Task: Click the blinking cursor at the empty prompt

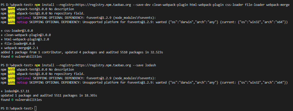Action: pyautogui.click(x=35, y=108)
